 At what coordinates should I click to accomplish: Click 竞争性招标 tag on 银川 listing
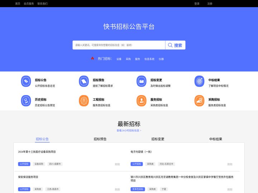(x=138, y=189)
